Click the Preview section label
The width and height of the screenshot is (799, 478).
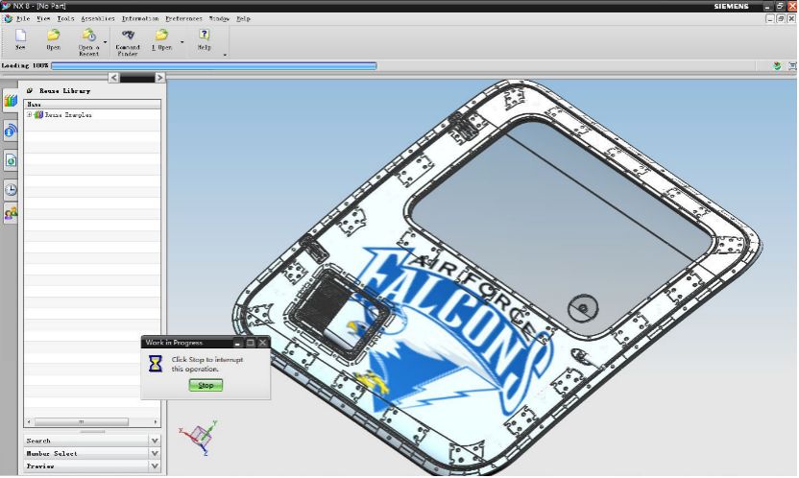point(40,466)
